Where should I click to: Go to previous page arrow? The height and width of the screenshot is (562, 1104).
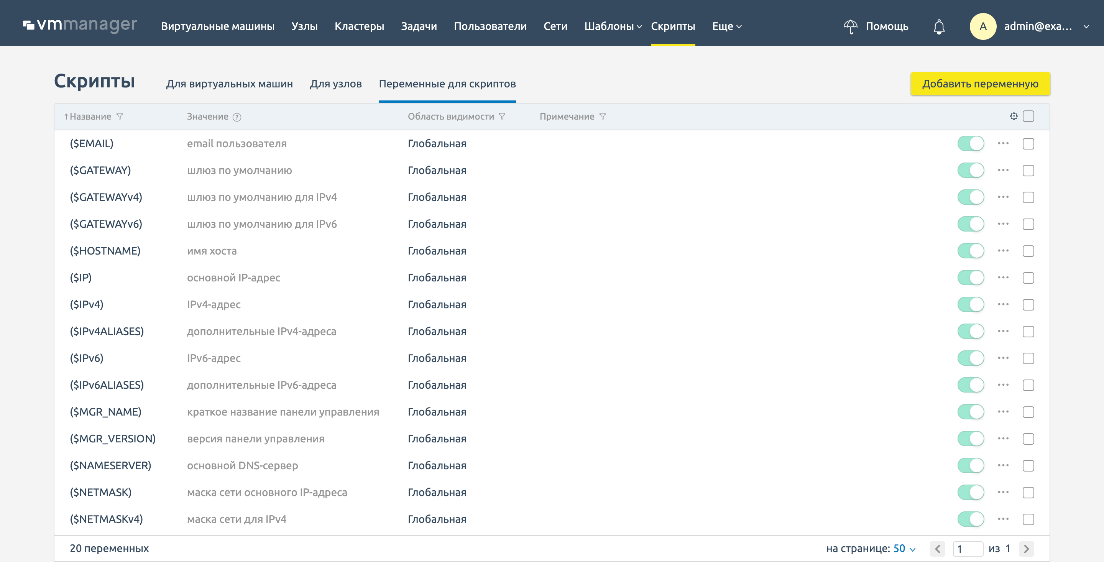(937, 549)
